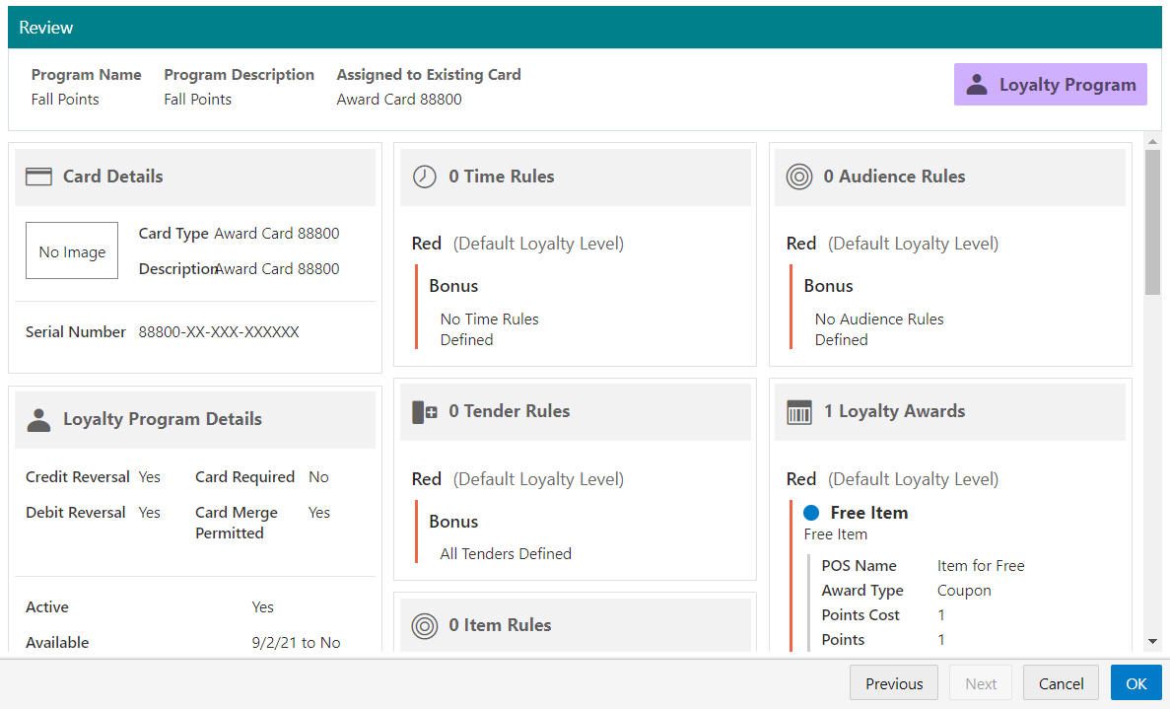Click the 'Item for Free' POS name value
The image size is (1170, 709).
click(x=981, y=566)
